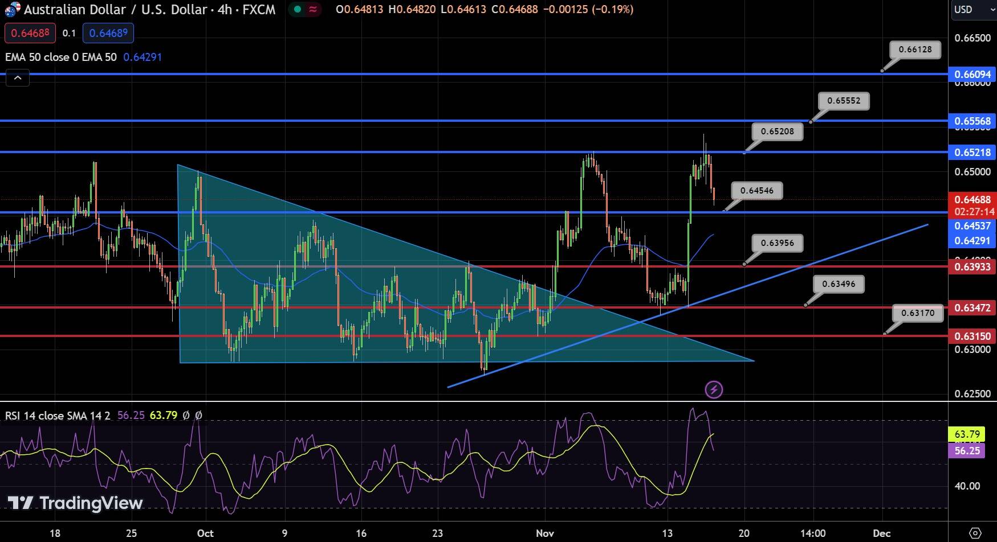The width and height of the screenshot is (997, 542).
Task: Click the countdown timer 02:27:14
Action: pyautogui.click(x=974, y=211)
